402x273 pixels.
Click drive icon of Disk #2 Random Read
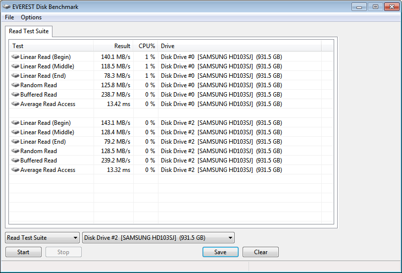(15, 151)
